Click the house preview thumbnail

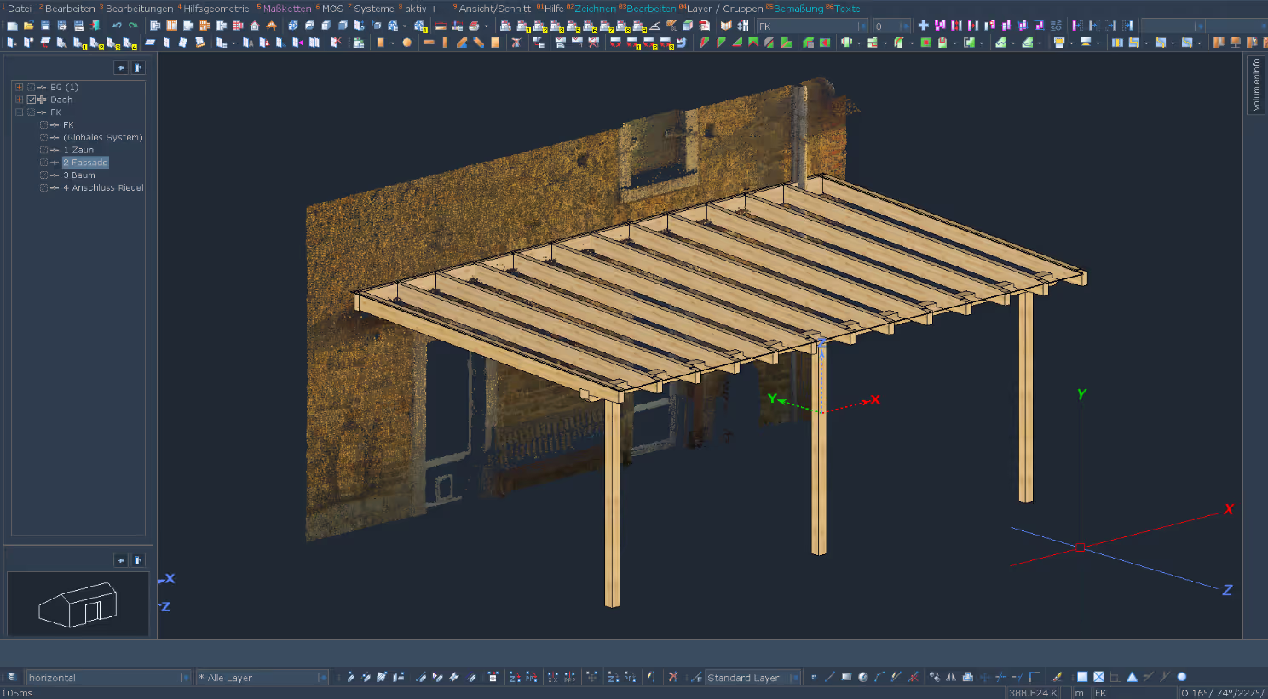(x=78, y=604)
